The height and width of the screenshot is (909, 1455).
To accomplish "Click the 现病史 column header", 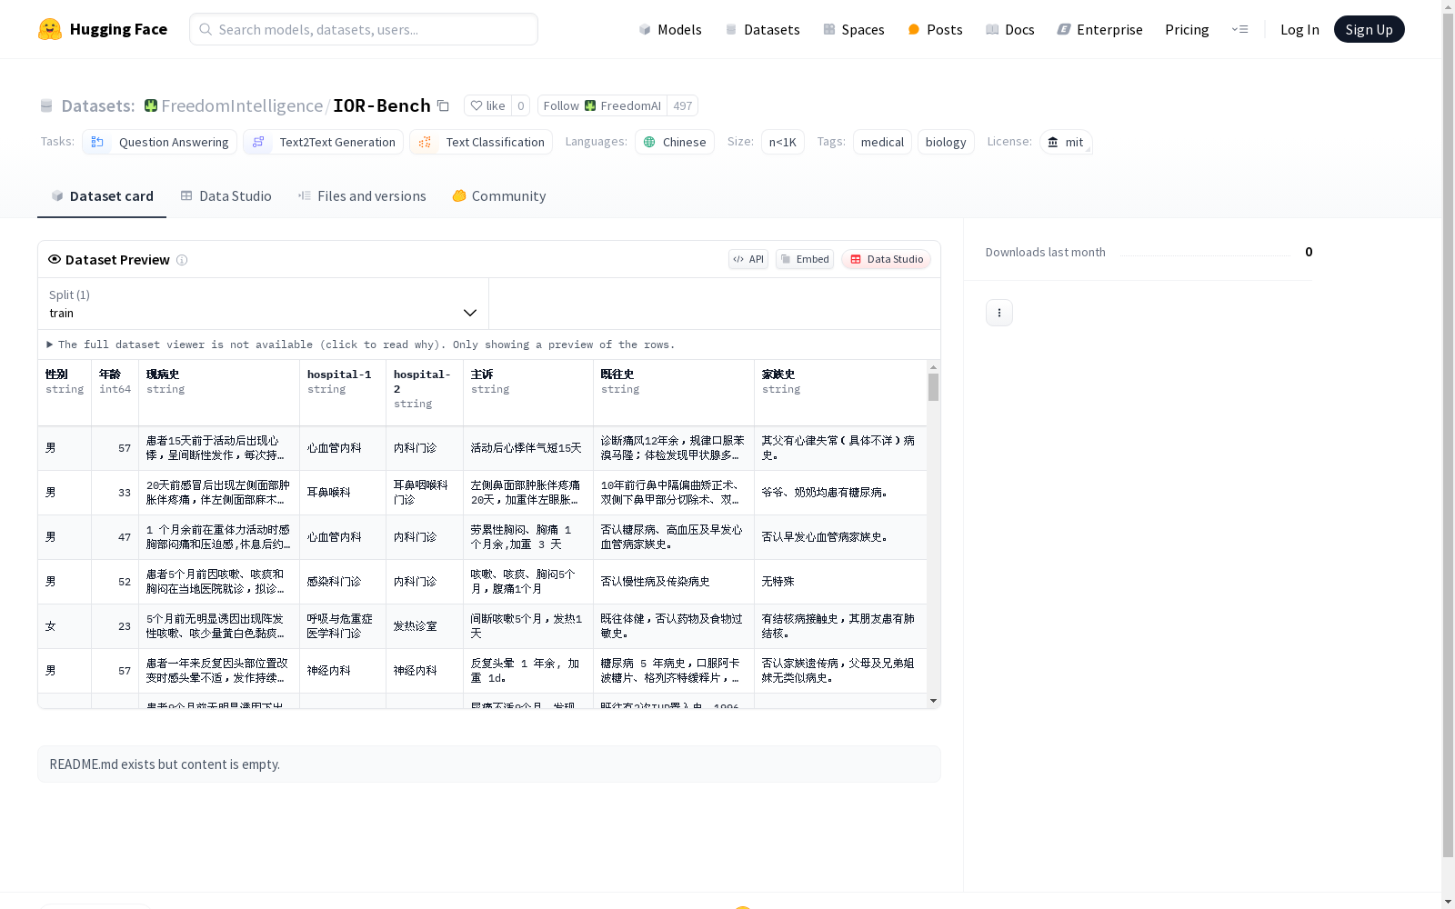I will pos(219,393).
